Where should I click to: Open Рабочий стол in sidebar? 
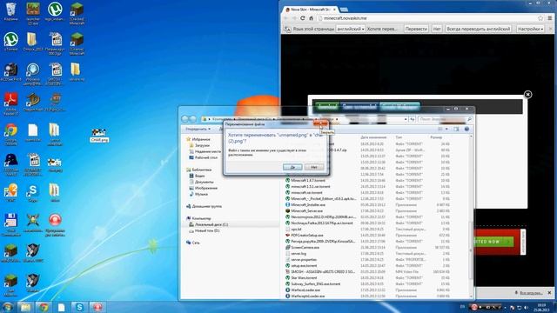[x=203, y=157]
